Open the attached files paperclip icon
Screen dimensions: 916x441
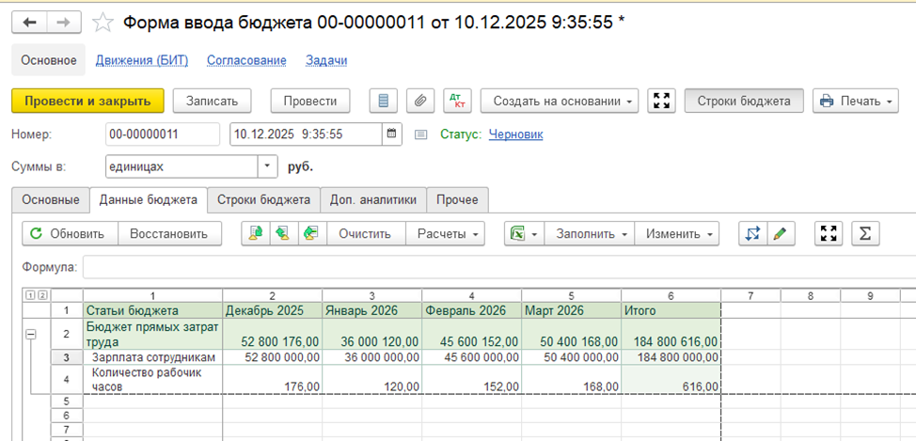(420, 101)
